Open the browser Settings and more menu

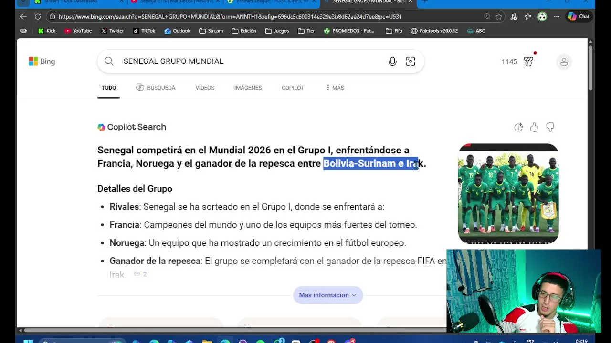[x=557, y=16]
